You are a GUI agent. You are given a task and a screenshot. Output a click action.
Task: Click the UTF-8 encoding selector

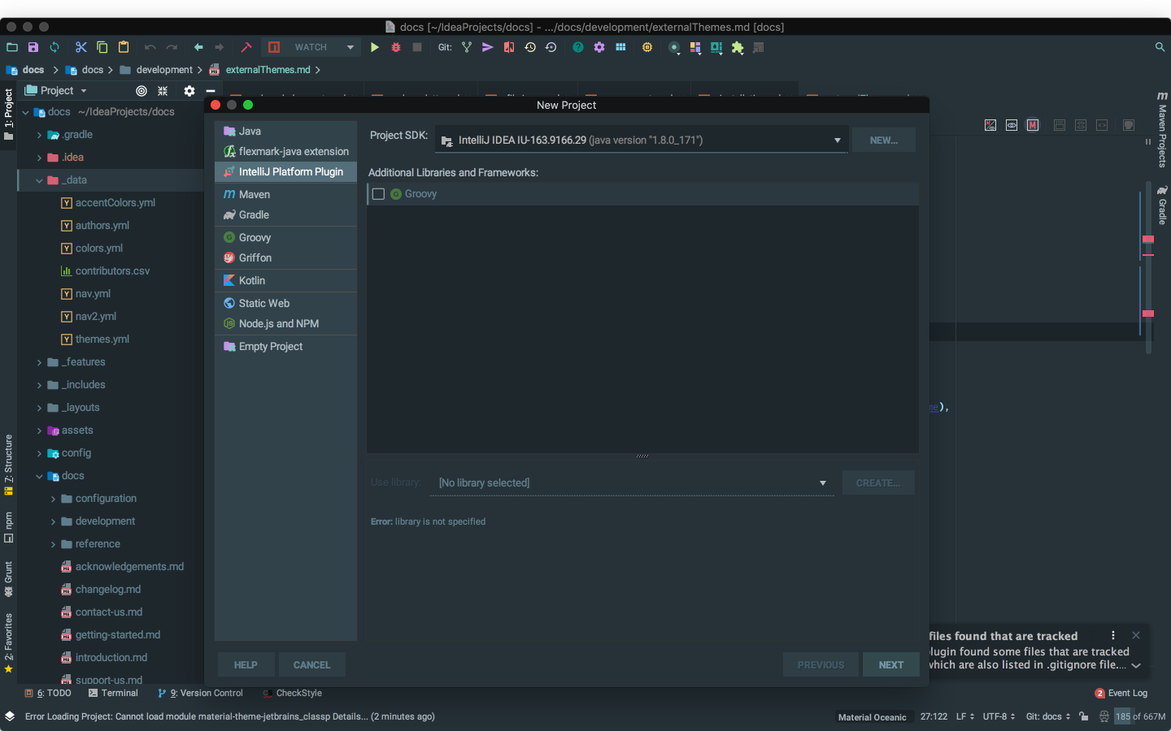tap(999, 716)
